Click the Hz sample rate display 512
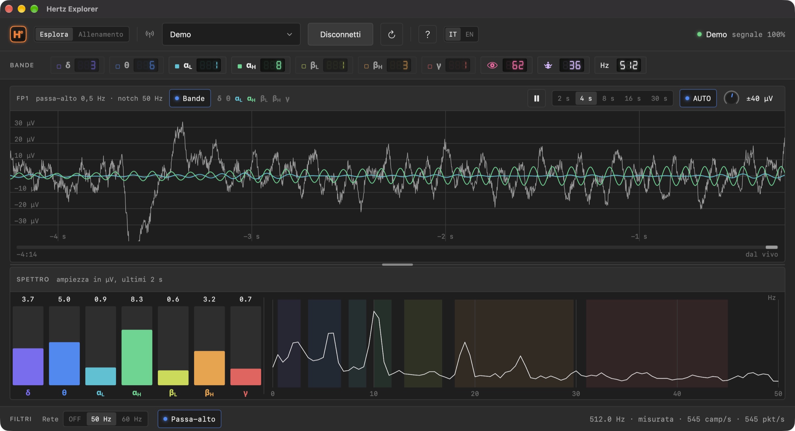This screenshot has height=431, width=795. [620, 65]
